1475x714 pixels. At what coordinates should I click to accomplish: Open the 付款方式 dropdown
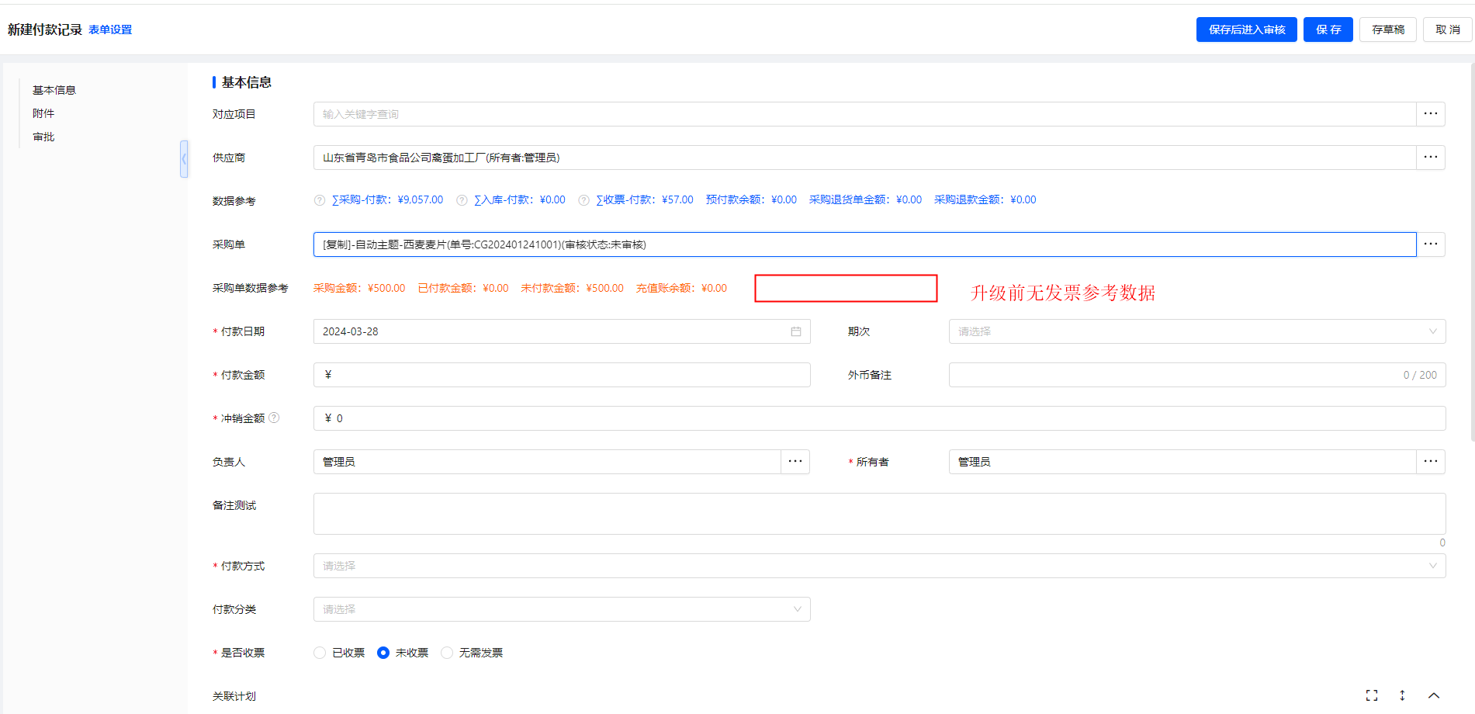point(879,566)
